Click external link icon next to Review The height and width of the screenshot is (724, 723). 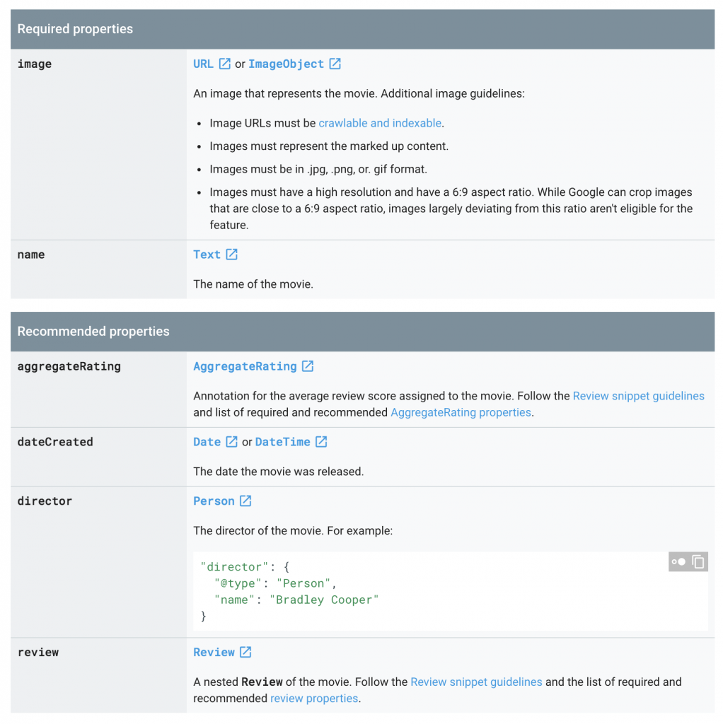pyautogui.click(x=245, y=653)
